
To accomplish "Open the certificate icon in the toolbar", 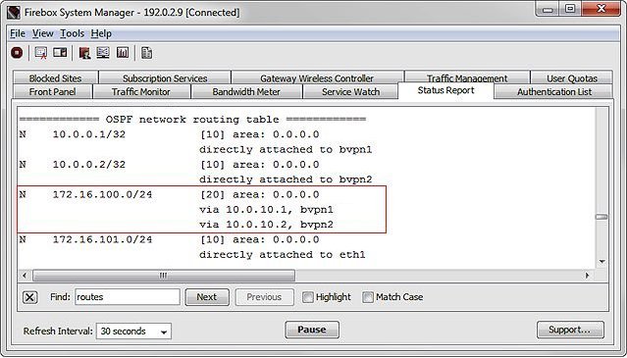I will pyautogui.click(x=41, y=52).
